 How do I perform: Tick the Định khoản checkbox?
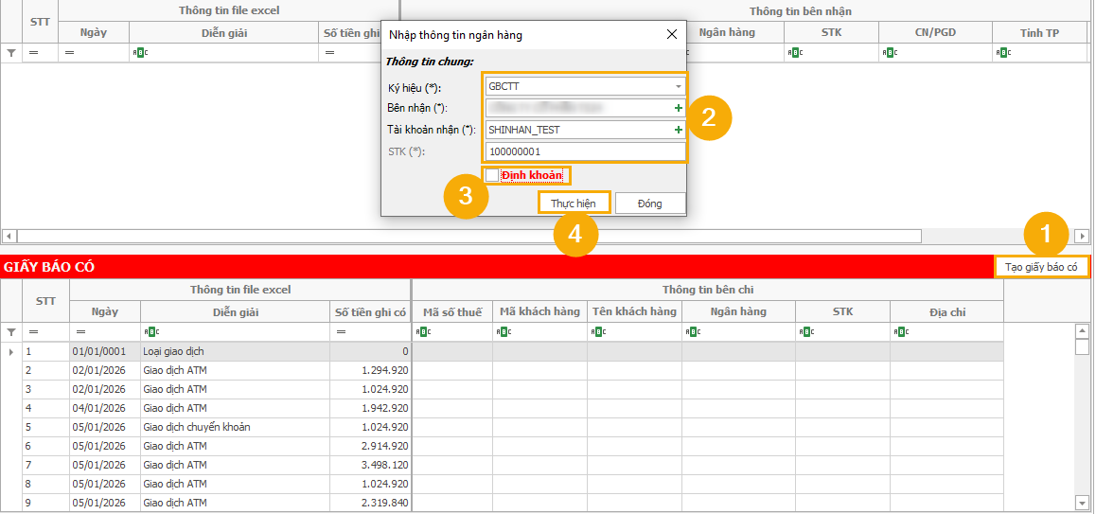492,175
